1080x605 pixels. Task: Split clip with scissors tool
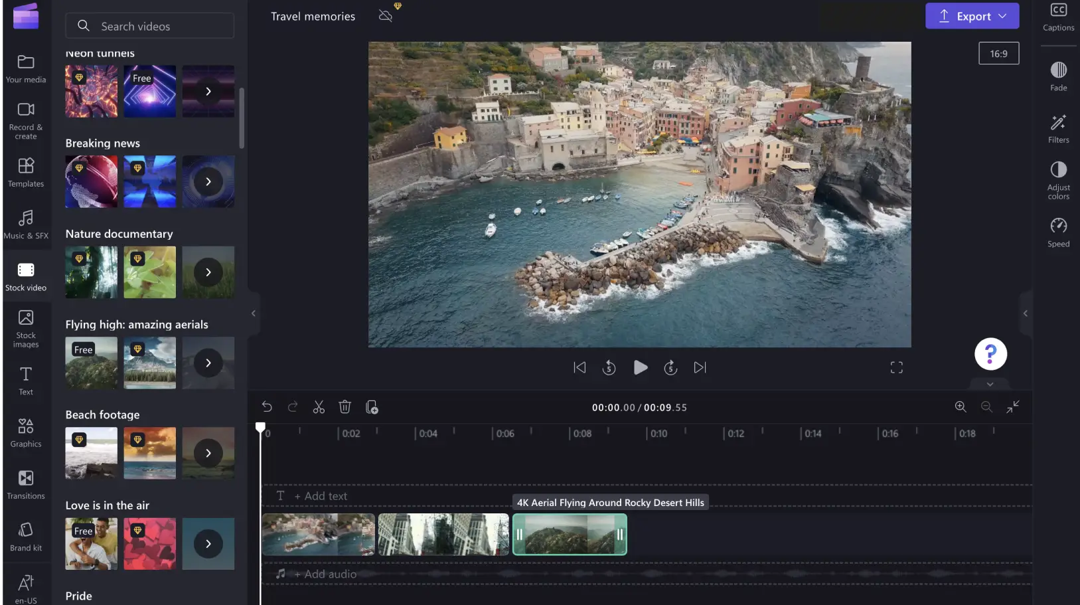click(x=319, y=407)
